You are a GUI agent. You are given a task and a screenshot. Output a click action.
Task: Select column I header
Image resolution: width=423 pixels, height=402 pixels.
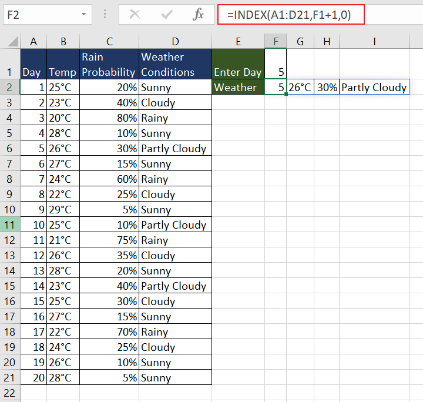click(x=374, y=41)
